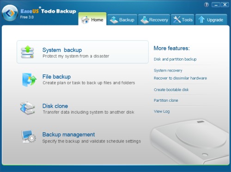Minimize the Todo Backup window
This screenshot has width=231, height=172.
[x=216, y=5]
